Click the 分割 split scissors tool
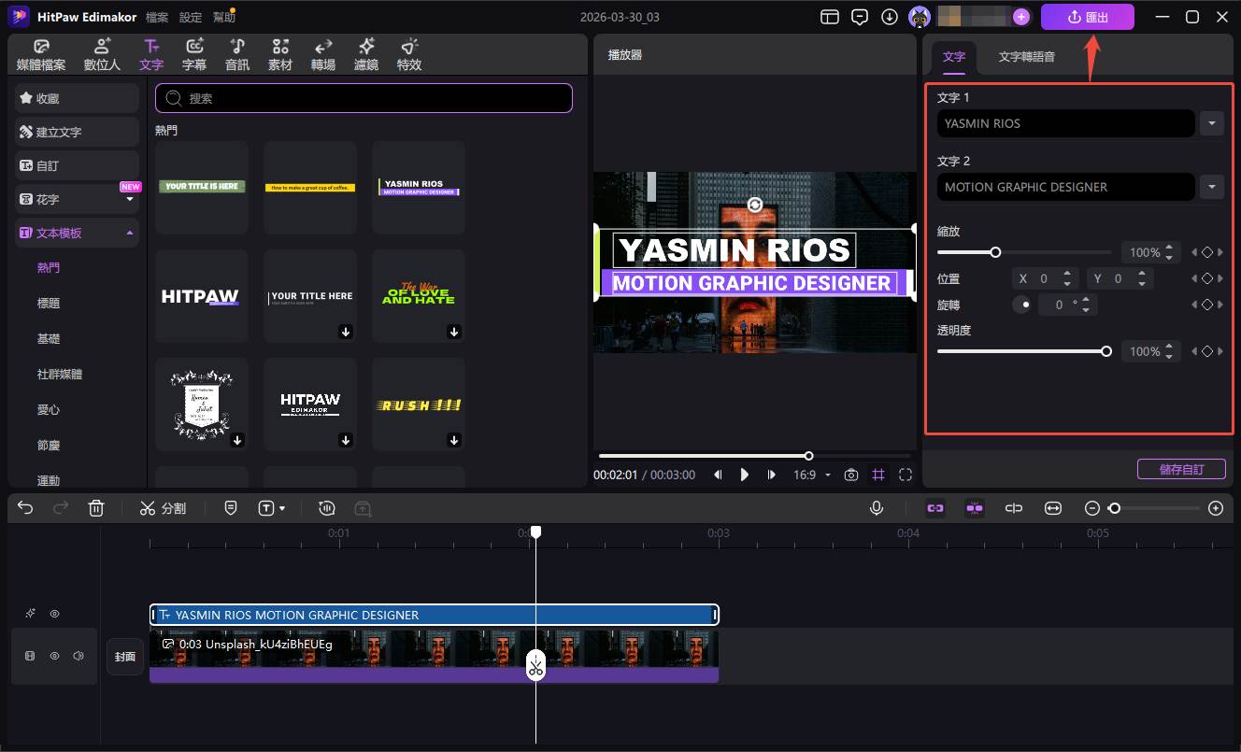Image resolution: width=1241 pixels, height=752 pixels. point(163,508)
